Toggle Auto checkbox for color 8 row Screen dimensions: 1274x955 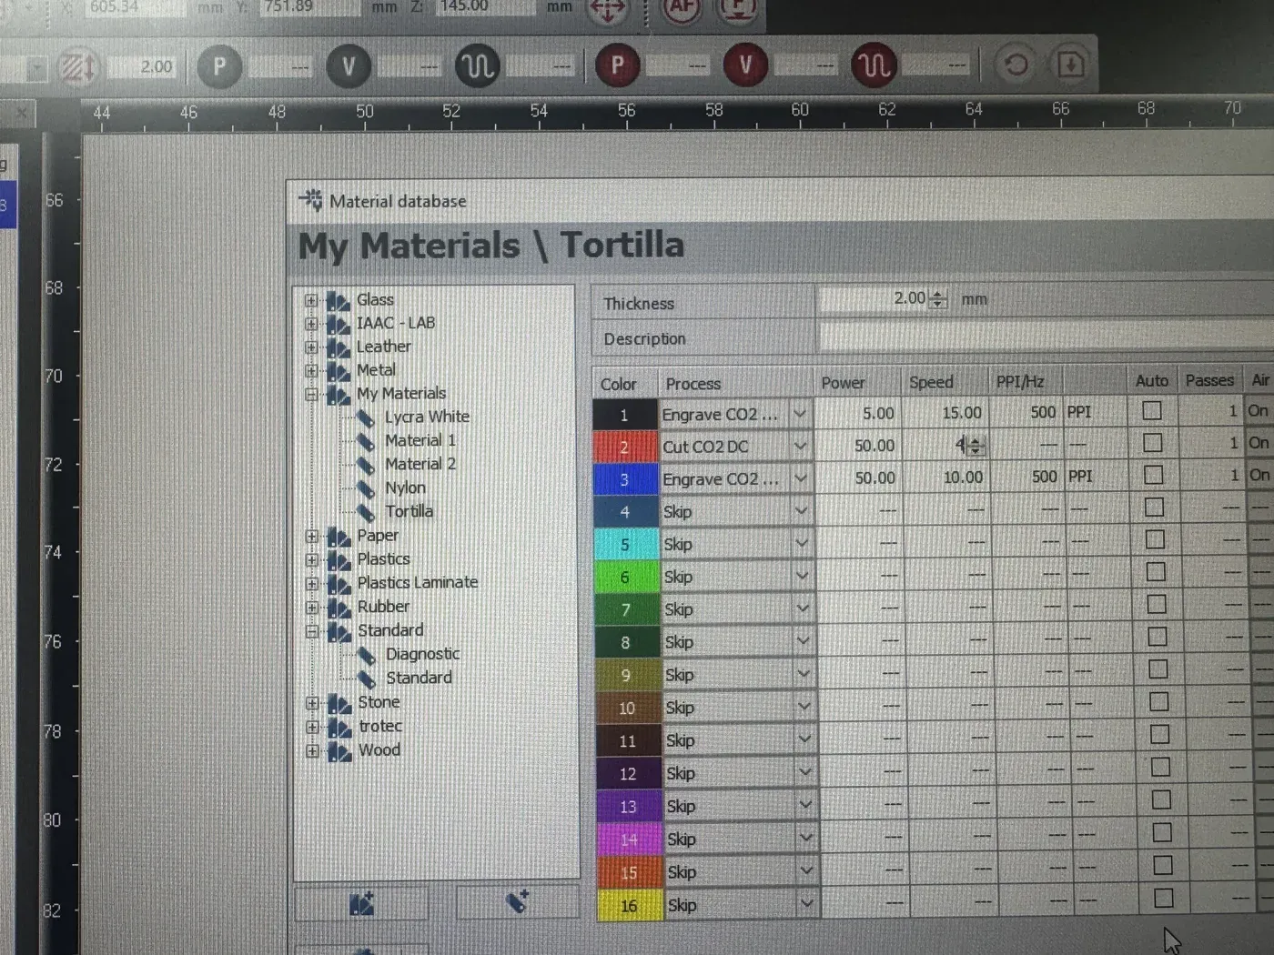1158,637
